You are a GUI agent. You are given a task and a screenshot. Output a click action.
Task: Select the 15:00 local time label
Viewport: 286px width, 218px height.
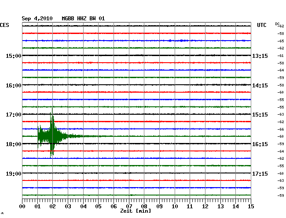pyautogui.click(x=14, y=56)
